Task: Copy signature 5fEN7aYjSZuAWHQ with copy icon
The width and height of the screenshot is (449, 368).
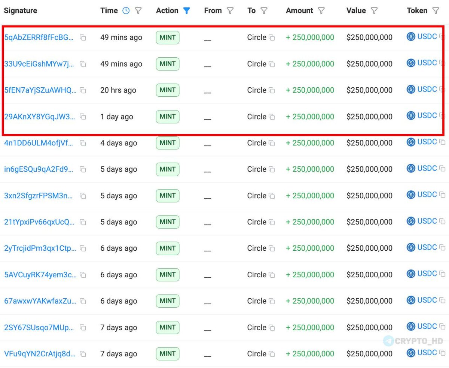Action: point(83,90)
